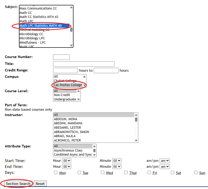Image resolution: width=208 pixels, height=189 pixels.
Task: Click the Subject list scroll down arrow
Action: [x=71, y=45]
